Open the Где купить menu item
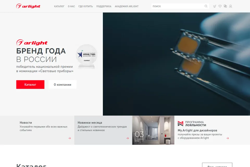This screenshot has width=250, height=167. coord(85,6)
